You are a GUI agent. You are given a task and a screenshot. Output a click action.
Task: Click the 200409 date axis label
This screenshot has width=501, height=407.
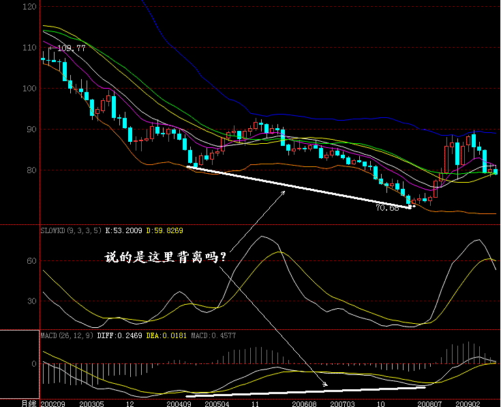(179, 404)
